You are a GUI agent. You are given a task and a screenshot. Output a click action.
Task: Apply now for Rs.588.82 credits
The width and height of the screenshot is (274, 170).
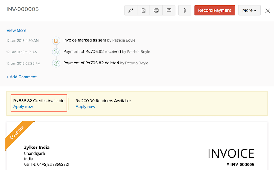pos(23,107)
